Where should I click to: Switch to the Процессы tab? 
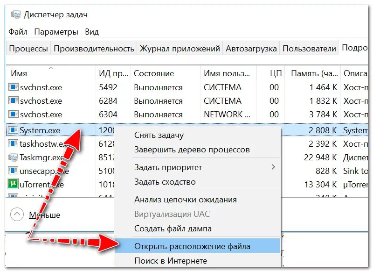[28, 49]
